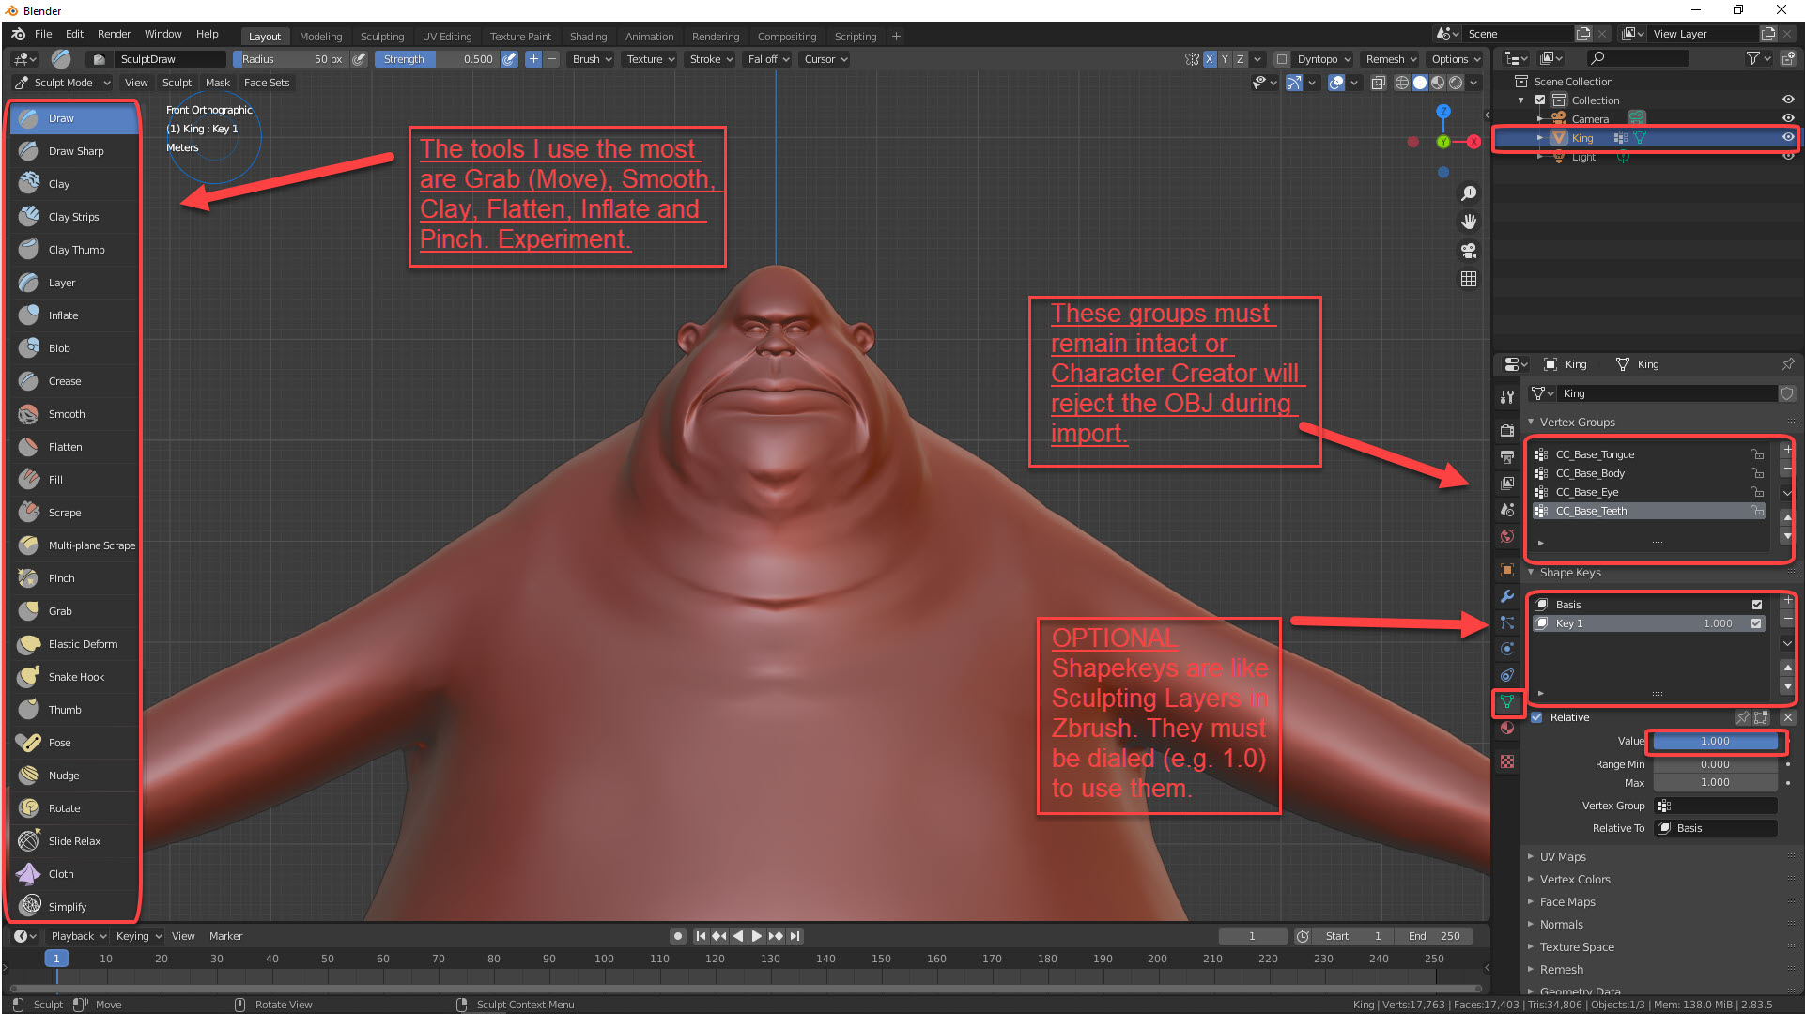This screenshot has width=1805, height=1014.
Task: Open the Stroke dropdown
Action: [x=710, y=59]
